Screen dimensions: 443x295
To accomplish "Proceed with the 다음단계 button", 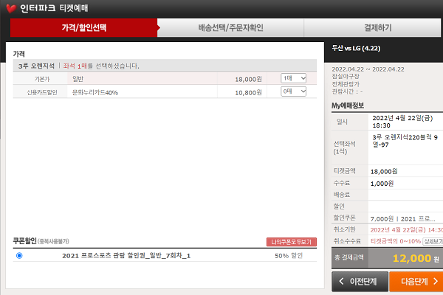I will 416,281.
